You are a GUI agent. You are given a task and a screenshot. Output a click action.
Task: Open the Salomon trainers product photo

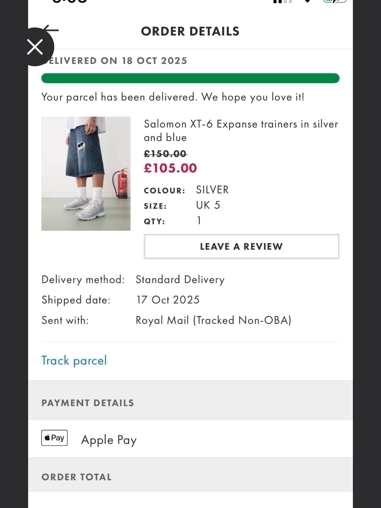pos(86,174)
